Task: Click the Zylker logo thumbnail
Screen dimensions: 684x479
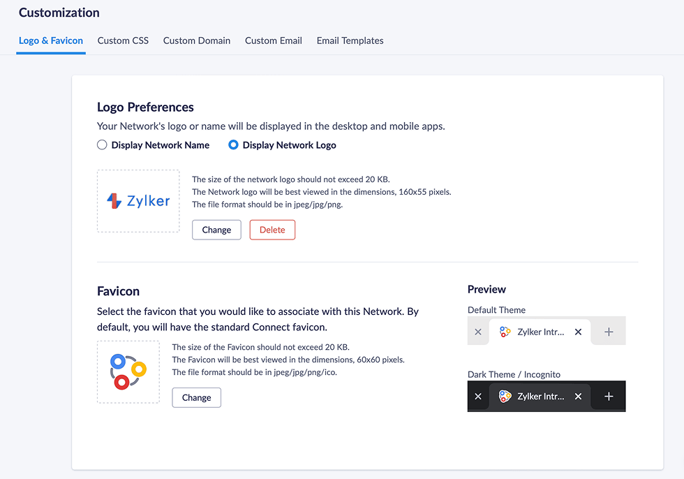Action: coord(138,201)
